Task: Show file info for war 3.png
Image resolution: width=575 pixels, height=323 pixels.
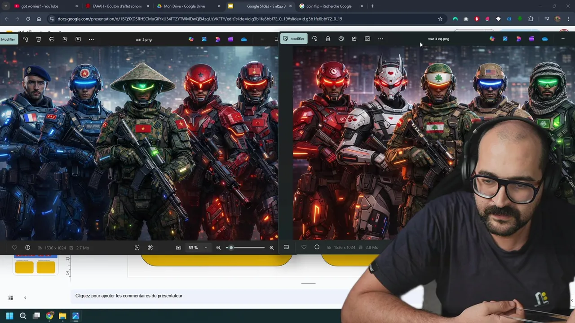Action: click(27, 248)
